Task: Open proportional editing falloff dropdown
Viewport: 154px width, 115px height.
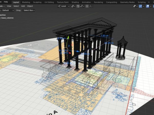Action: [91, 6]
